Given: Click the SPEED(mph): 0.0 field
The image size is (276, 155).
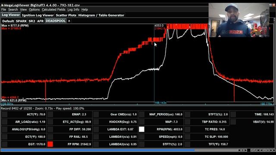Looking at the screenshot, I should tap(171, 137).
